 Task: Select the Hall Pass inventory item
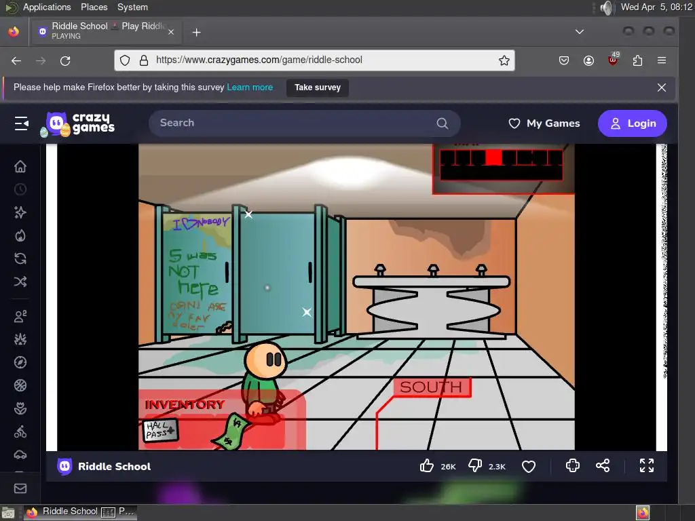coord(160,430)
